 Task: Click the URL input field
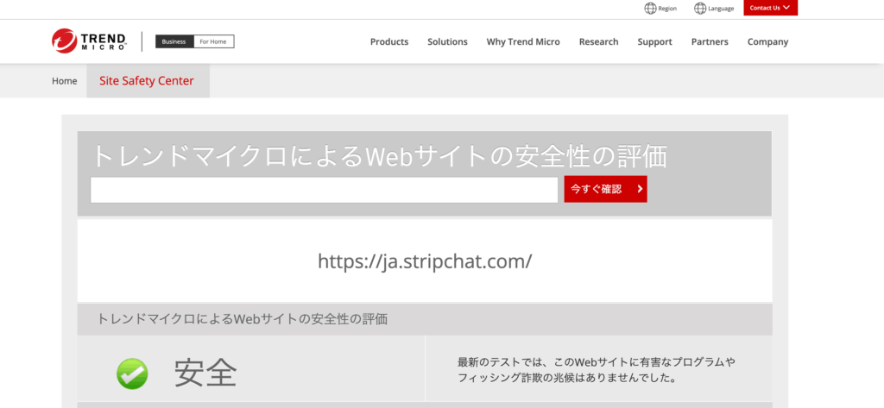point(325,190)
